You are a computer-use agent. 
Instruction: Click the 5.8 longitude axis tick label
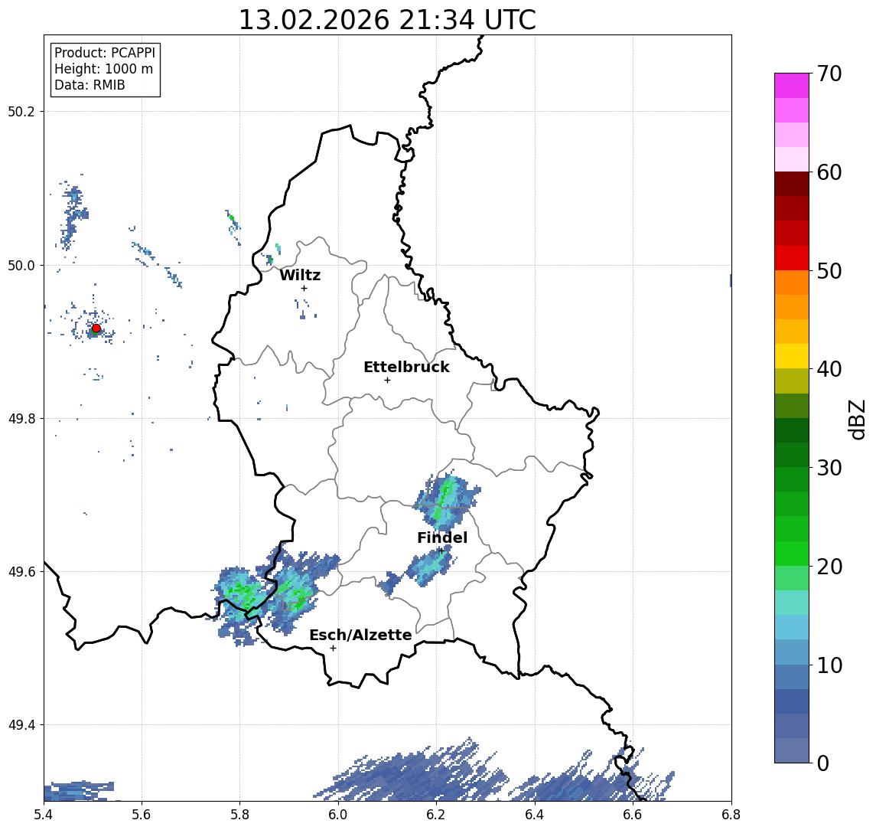[239, 815]
